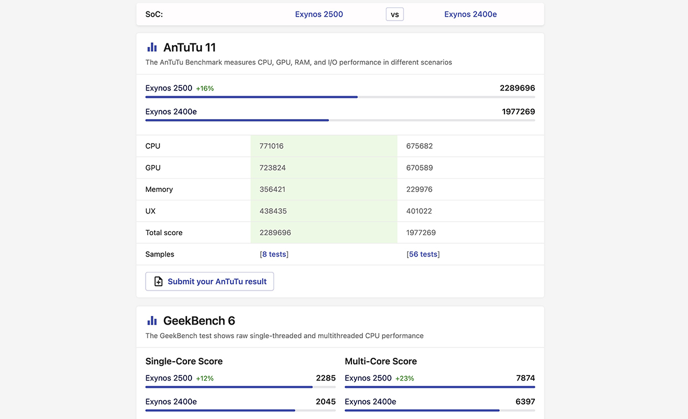Viewport: 688px width, 419px height.
Task: Click the GeekBench 6 bar chart icon
Action: pos(152,321)
